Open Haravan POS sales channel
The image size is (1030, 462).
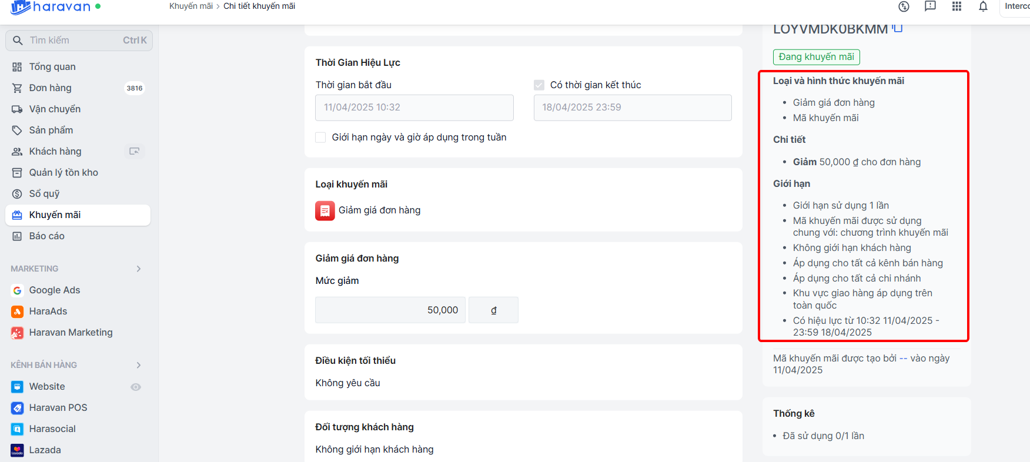(58, 407)
